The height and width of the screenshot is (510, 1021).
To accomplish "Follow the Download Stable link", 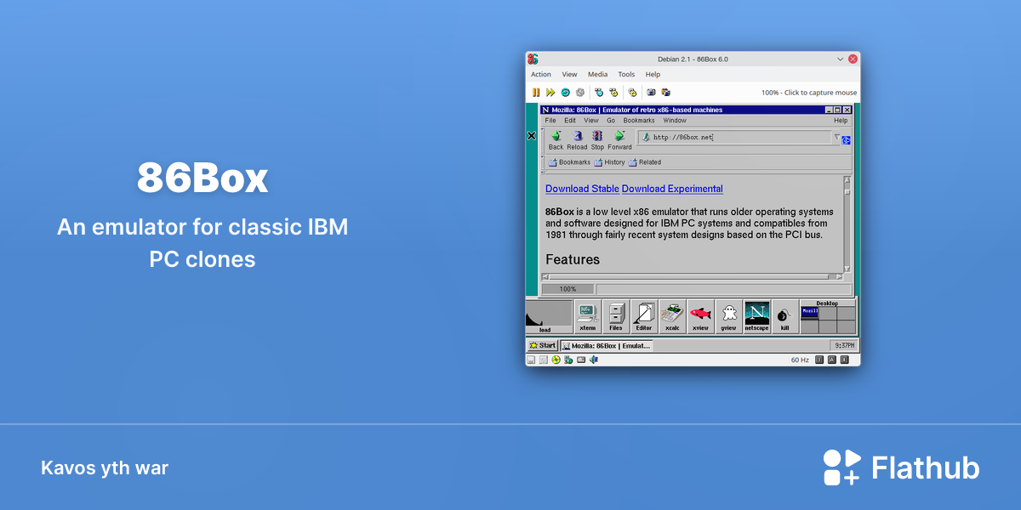I will pos(582,189).
